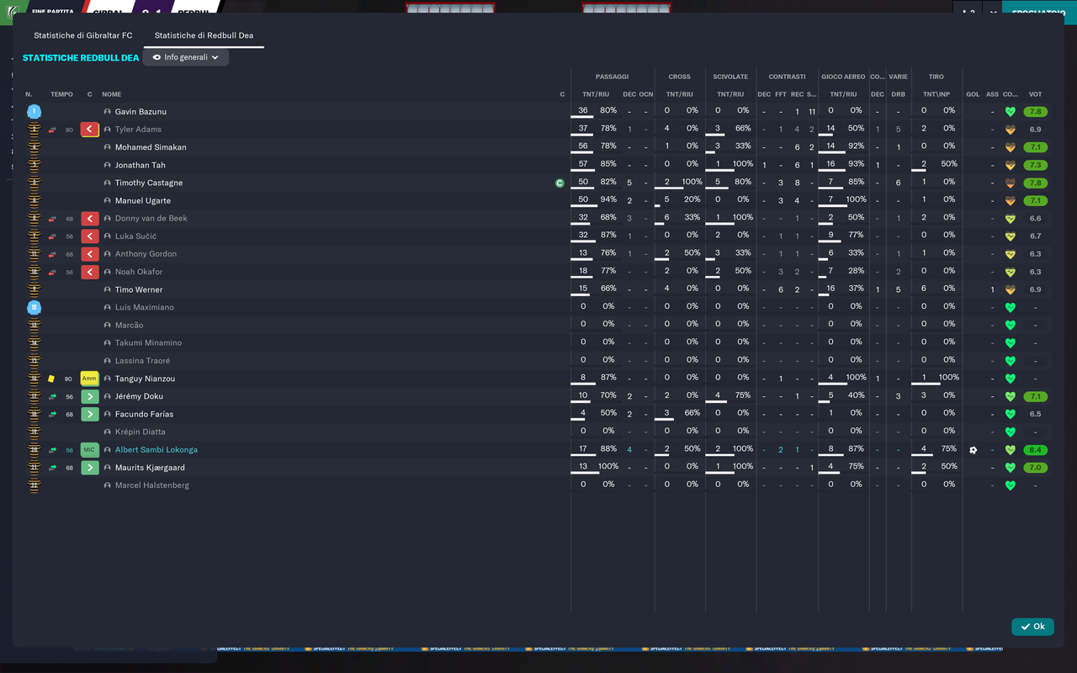The height and width of the screenshot is (673, 1077).
Task: Select the Statistiche di Redbull Dea tab
Action: coord(204,35)
